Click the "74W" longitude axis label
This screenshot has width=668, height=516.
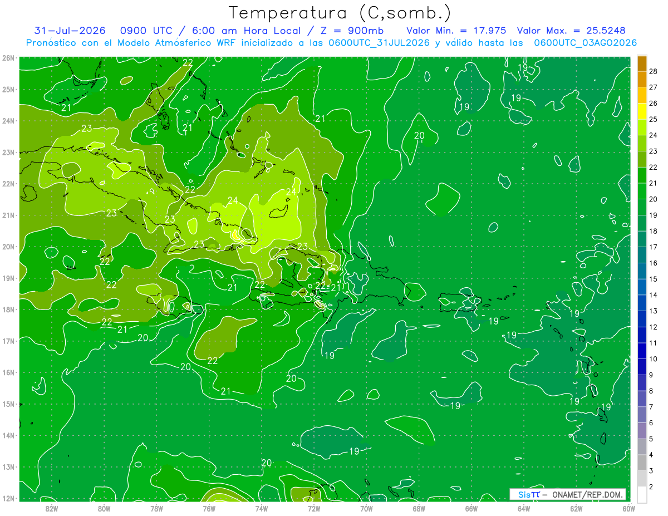[262, 508]
